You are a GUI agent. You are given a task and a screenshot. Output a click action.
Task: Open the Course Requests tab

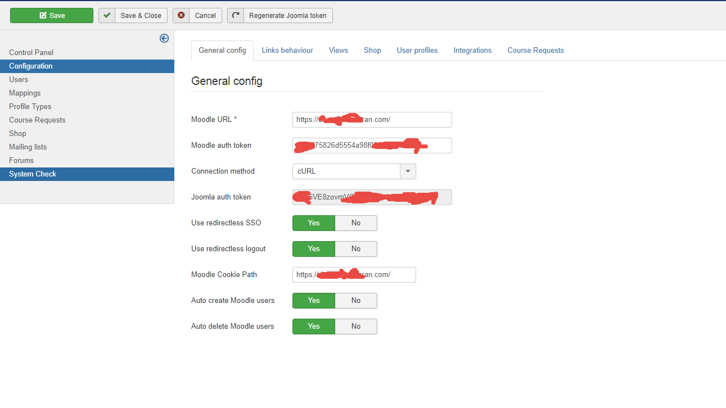pos(535,51)
